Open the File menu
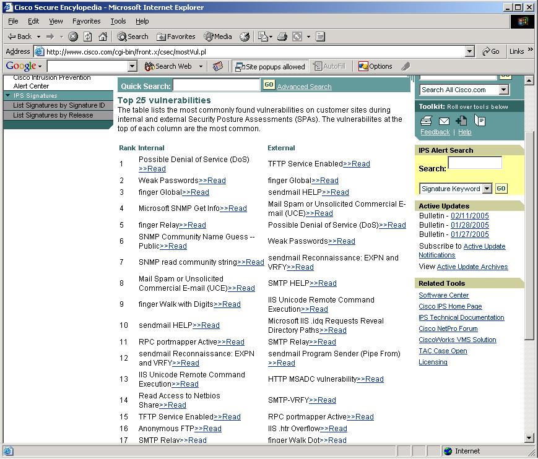 [x=13, y=21]
